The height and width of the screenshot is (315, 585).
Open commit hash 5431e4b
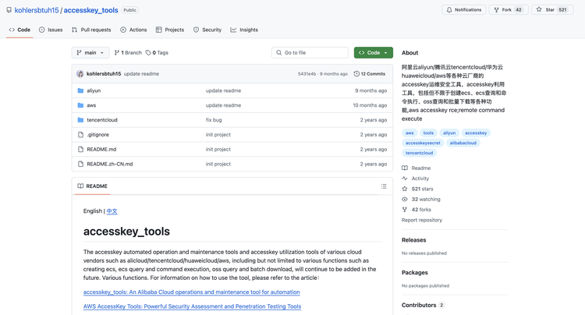307,74
